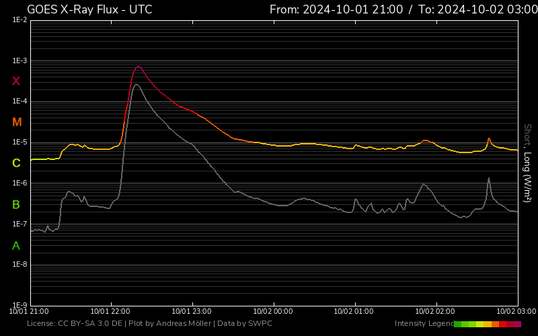
Task: Click the 1E-6 y-axis label
Action: coord(20,183)
